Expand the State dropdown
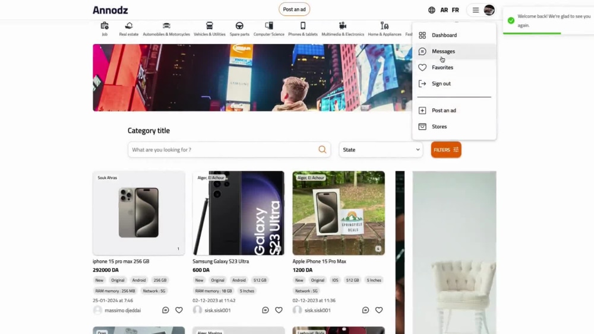Image resolution: width=594 pixels, height=334 pixels. [381, 149]
